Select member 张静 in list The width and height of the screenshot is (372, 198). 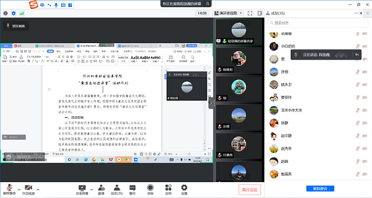tap(318, 123)
